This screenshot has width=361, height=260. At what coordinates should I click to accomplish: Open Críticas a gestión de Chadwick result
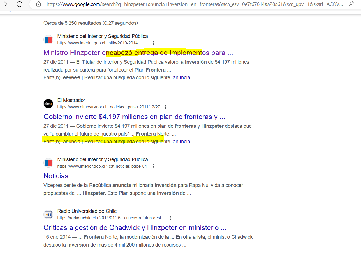(x=135, y=227)
